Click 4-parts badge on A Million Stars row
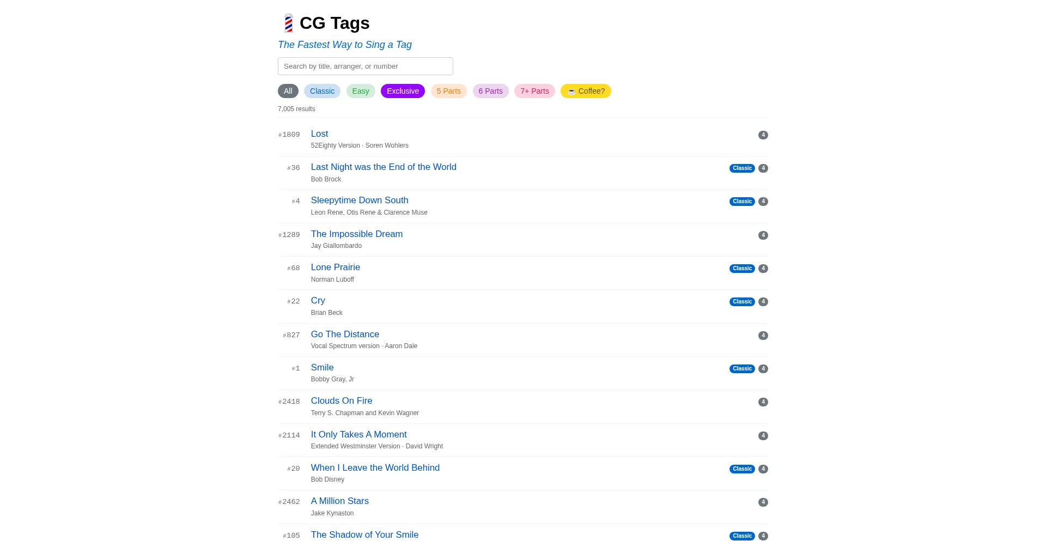1046x541 pixels. tap(763, 502)
